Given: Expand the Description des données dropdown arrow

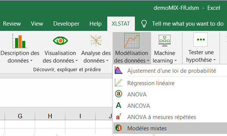Looking at the screenshot, I should tap(31, 61).
